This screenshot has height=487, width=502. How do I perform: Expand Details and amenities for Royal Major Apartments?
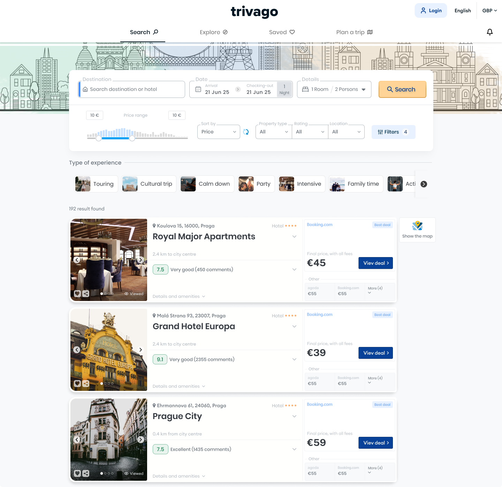pos(178,296)
